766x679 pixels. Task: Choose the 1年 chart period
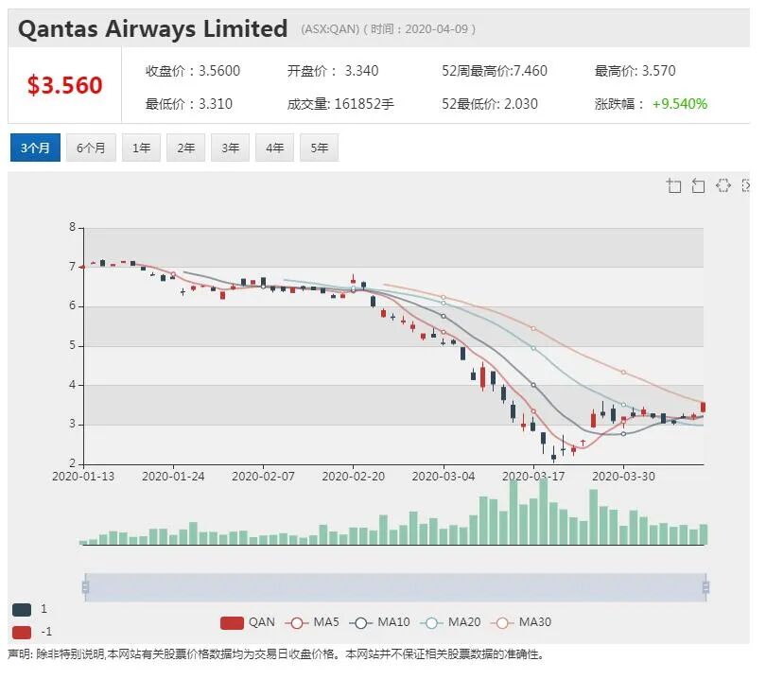(x=141, y=148)
